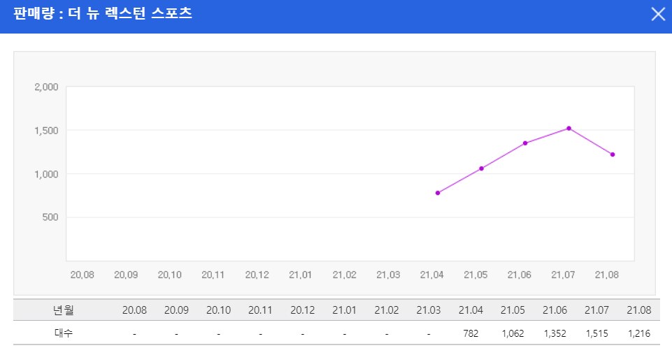Image resolution: width=672 pixels, height=348 pixels.
Task: Click the 21.07 peak data point
Action: [x=569, y=129]
